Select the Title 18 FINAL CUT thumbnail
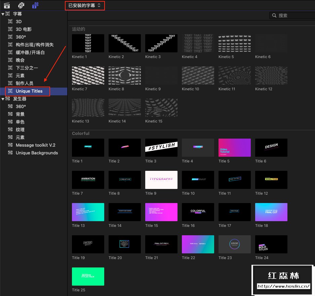 coord(271,212)
